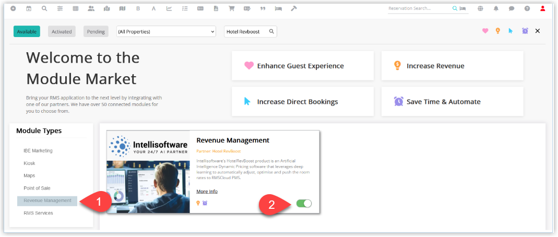This screenshot has width=558, height=237.
Task: Click the dollar card icon in toolbar
Action: pos(200,8)
